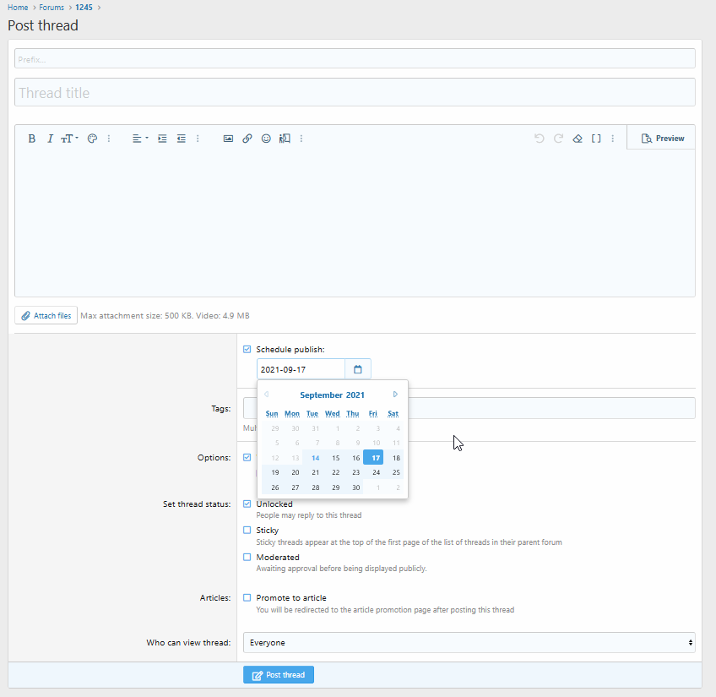716x697 pixels.
Task: Select September 22 in the calendar
Action: [335, 472]
